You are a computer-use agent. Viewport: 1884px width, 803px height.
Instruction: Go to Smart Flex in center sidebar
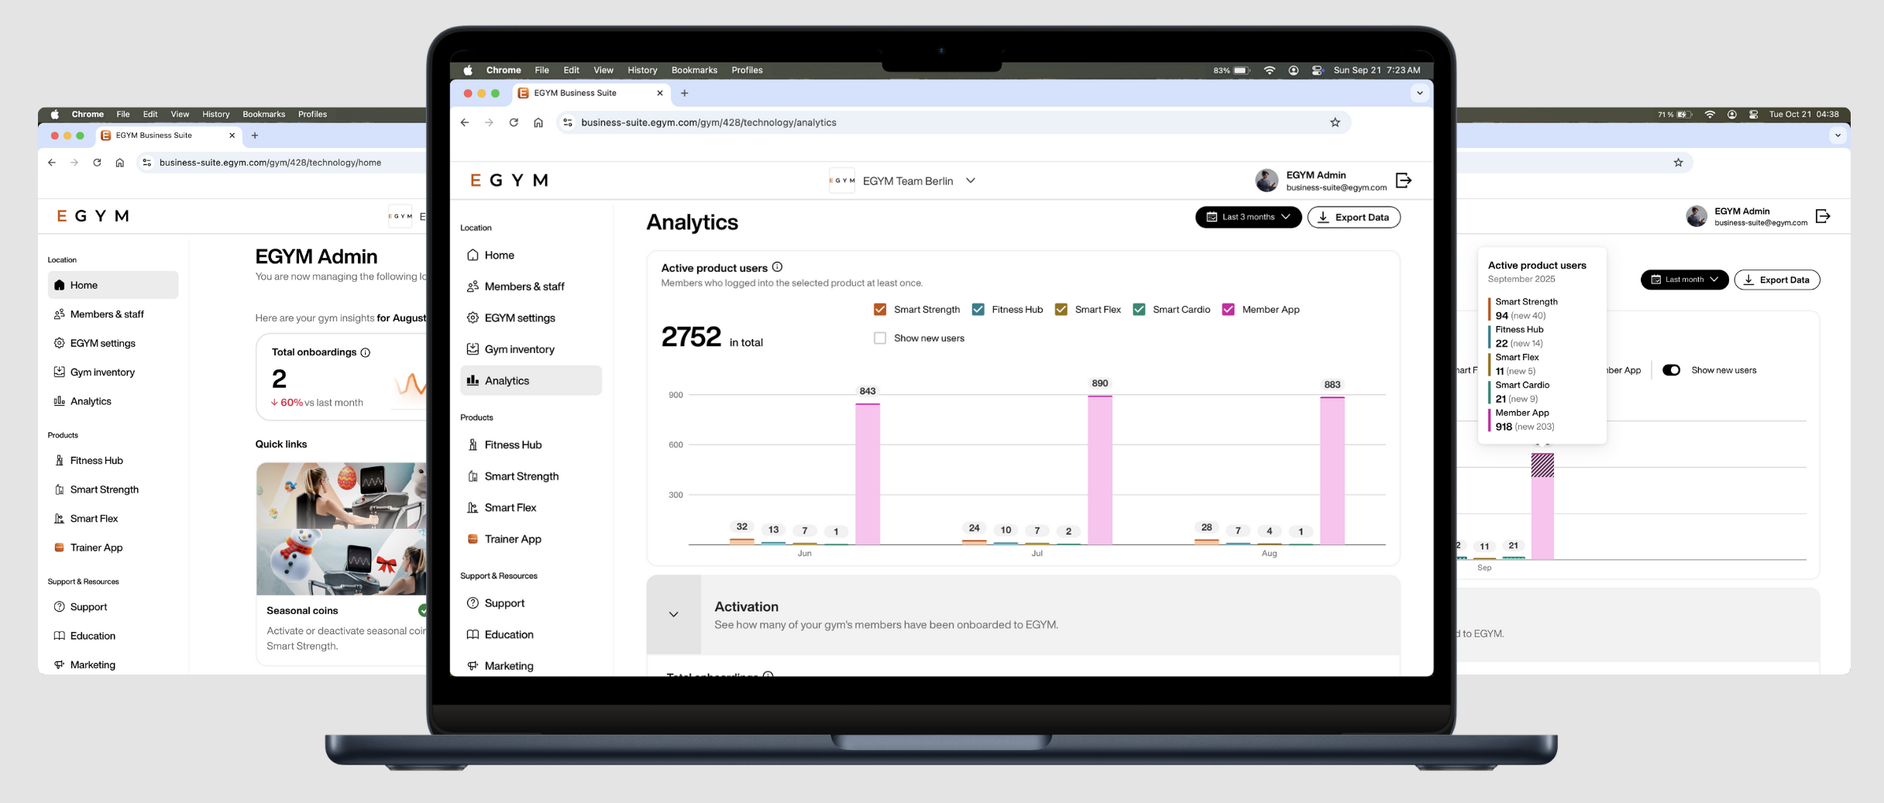pyautogui.click(x=510, y=507)
